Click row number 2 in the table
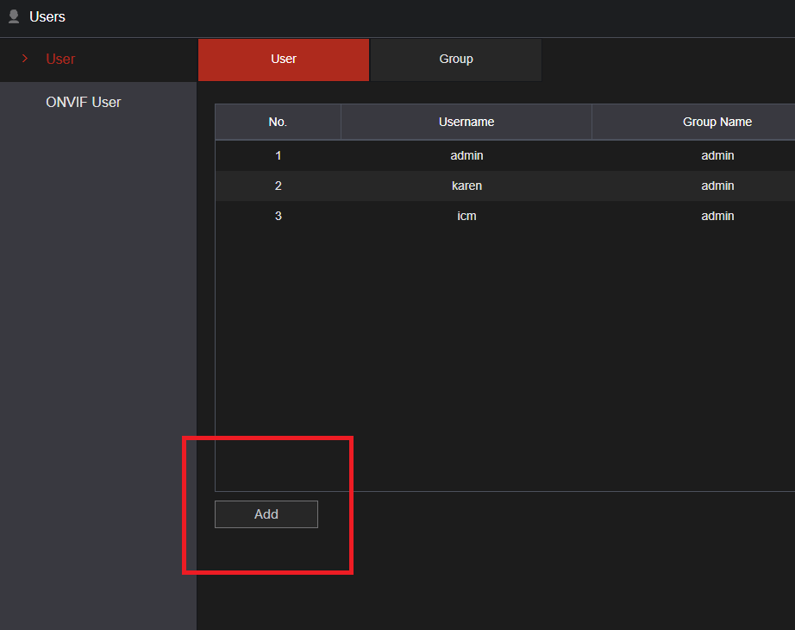Viewport: 795px width, 630px height. pos(278,186)
